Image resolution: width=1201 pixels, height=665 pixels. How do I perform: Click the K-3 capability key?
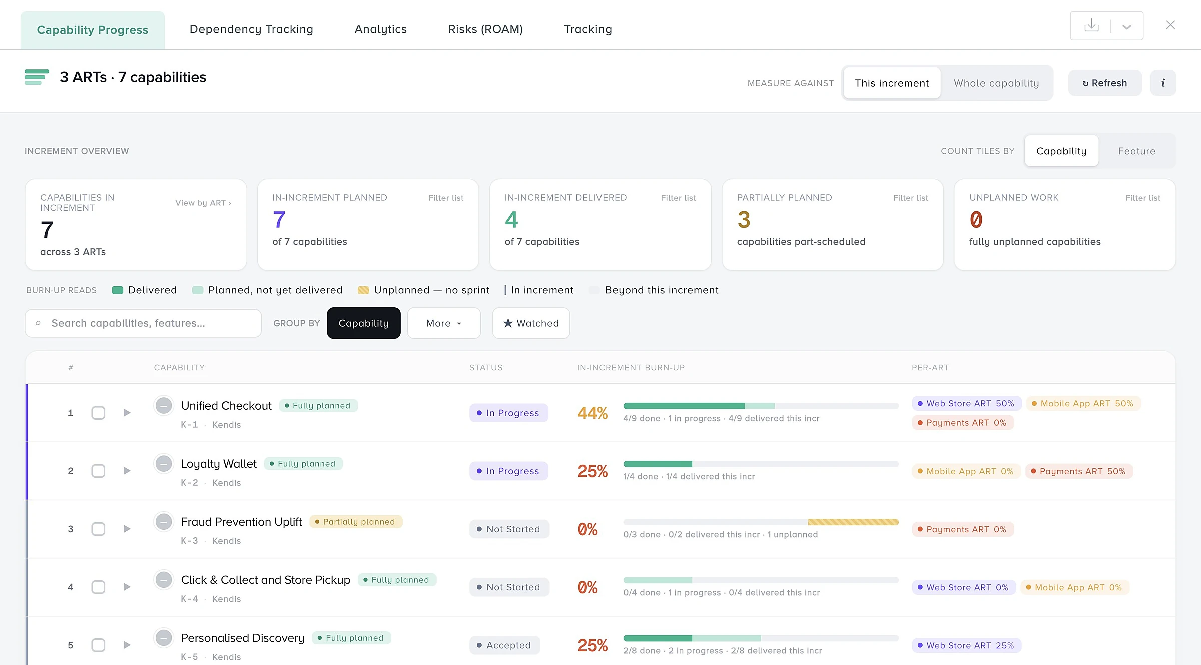point(189,541)
